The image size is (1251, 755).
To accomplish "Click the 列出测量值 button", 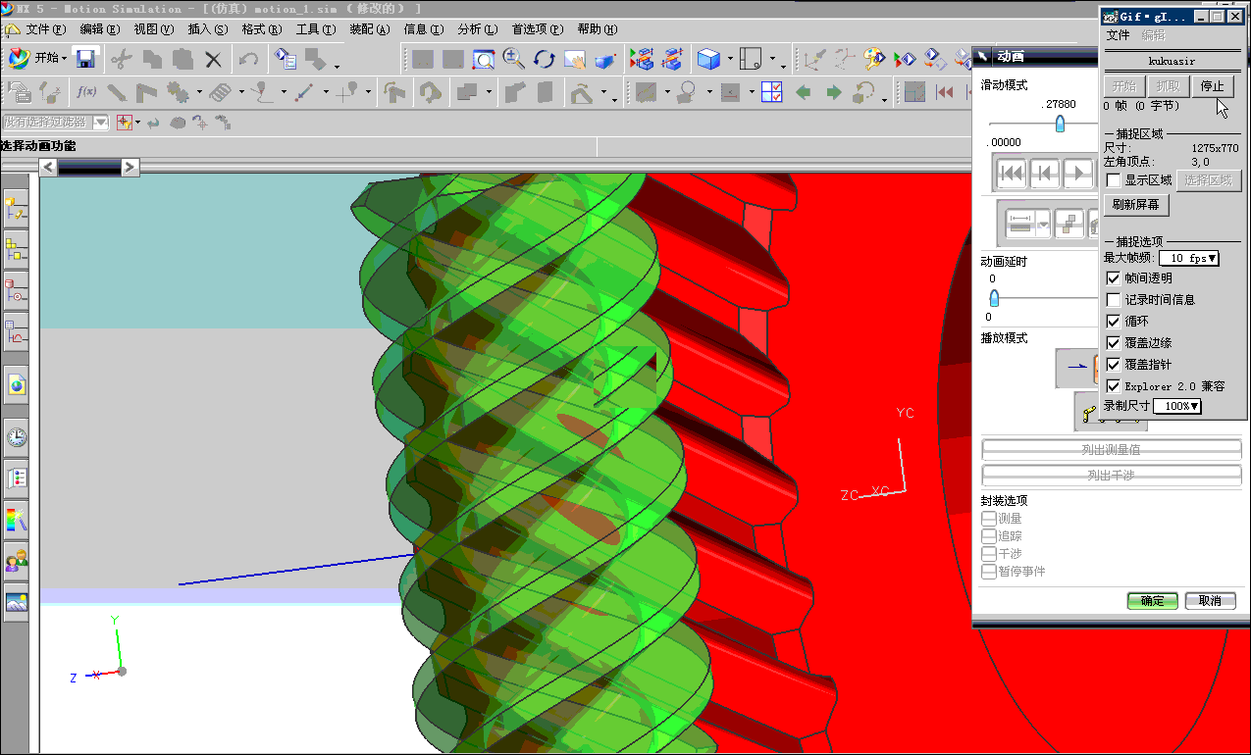I will coord(1113,450).
